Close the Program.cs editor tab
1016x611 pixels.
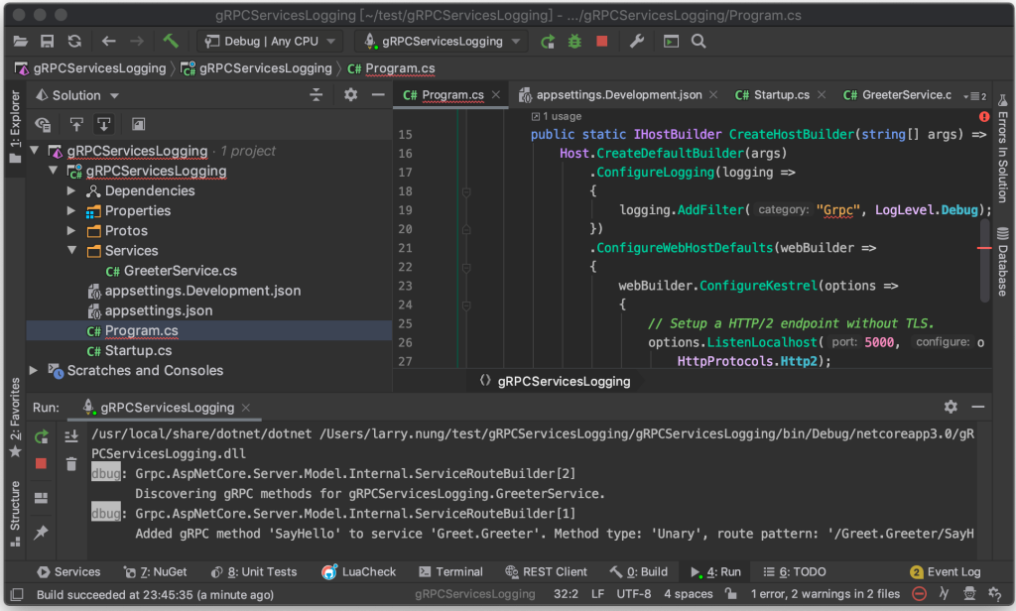[x=496, y=94]
